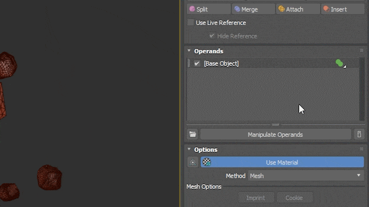
Task: Click the Manipulate Operands button
Action: tap(276, 134)
